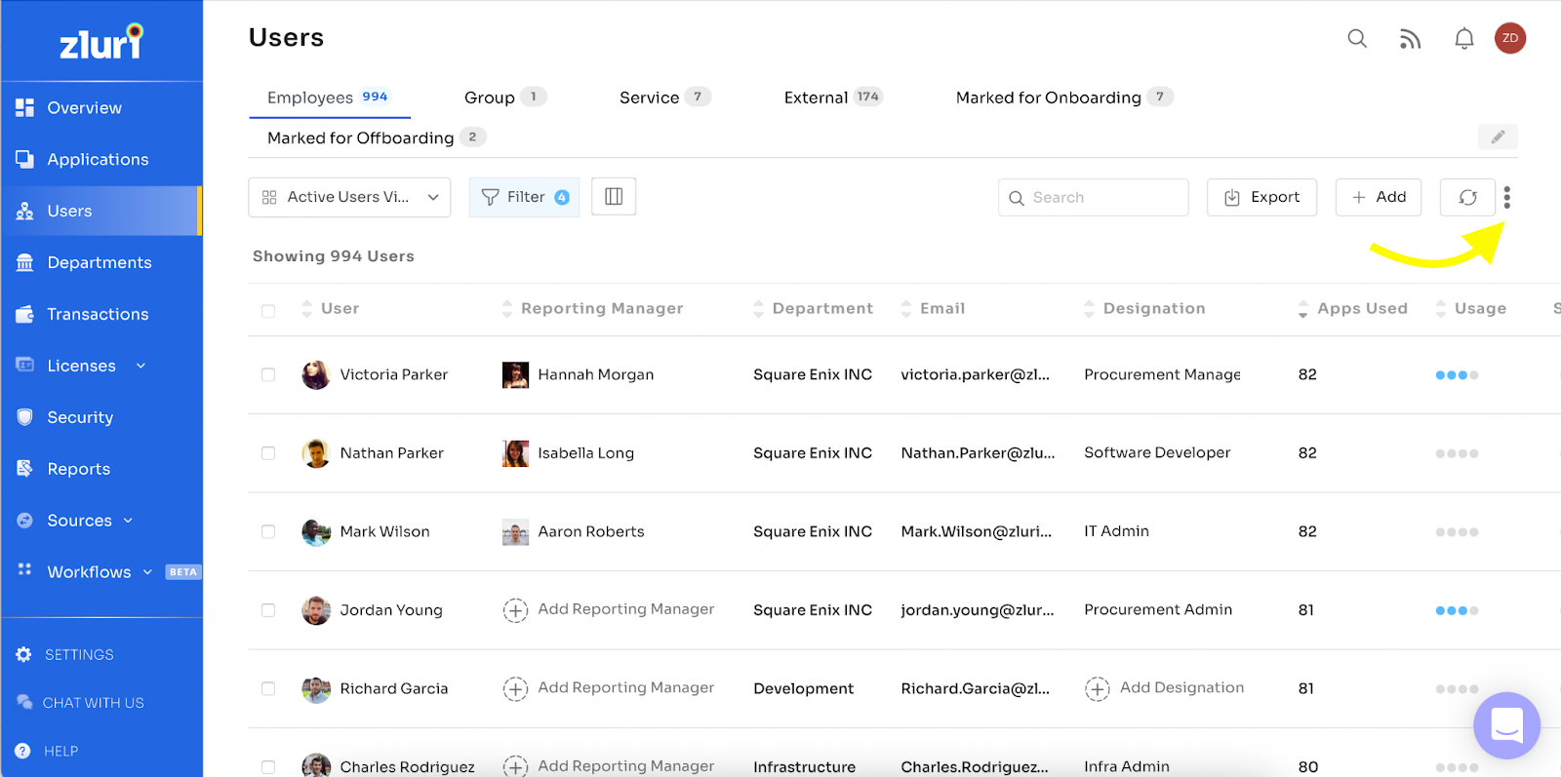The image size is (1561, 777).
Task: Click the victoria.parker email cell
Action: [975, 374]
